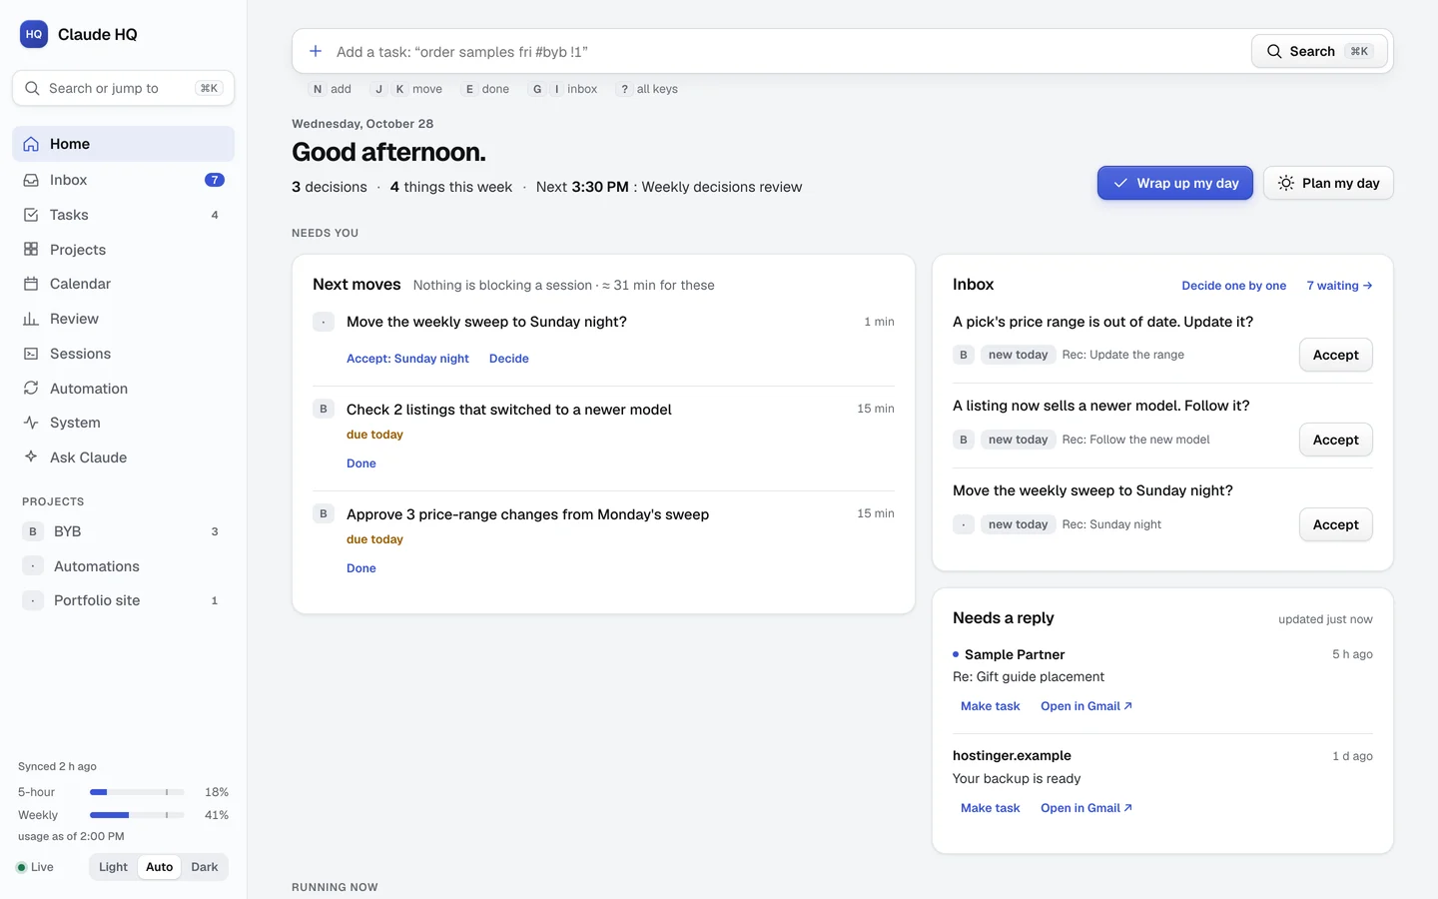Select the Dark theme option

click(205, 867)
